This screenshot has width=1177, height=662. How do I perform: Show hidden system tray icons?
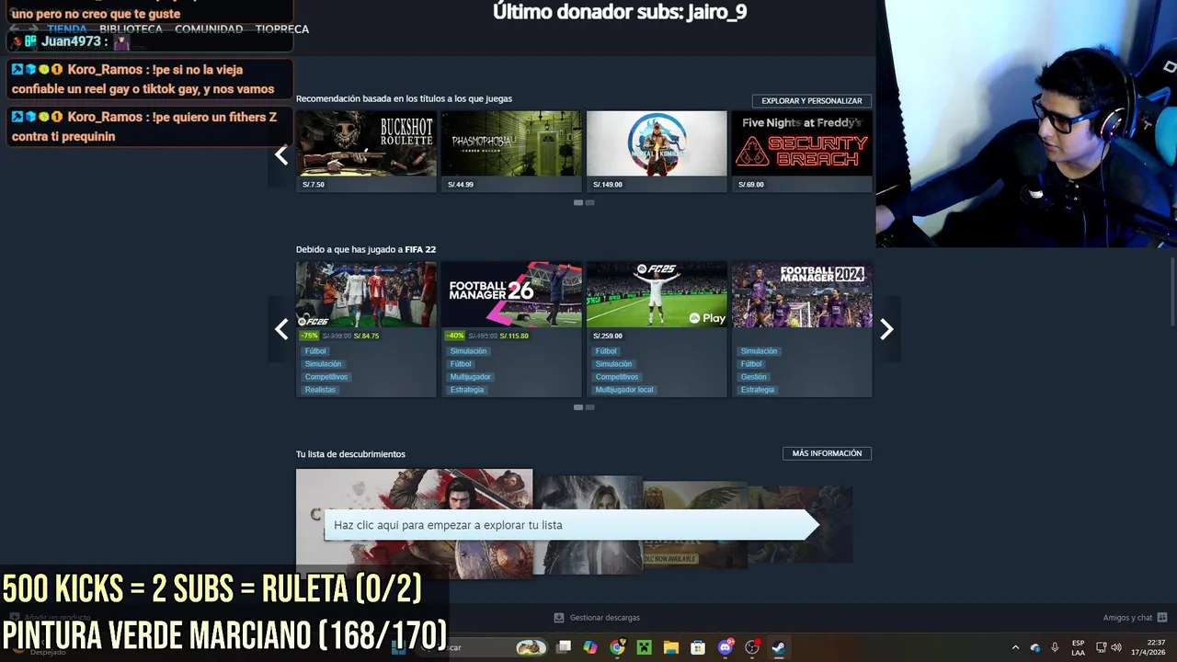click(1015, 647)
